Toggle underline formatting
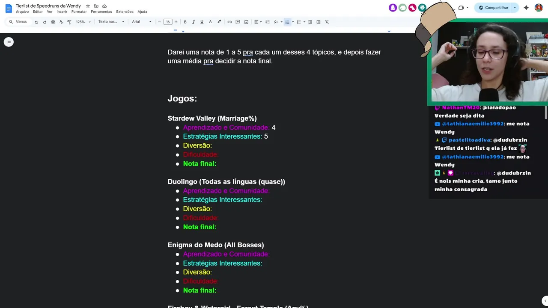This screenshot has height=308, width=548. (x=202, y=22)
